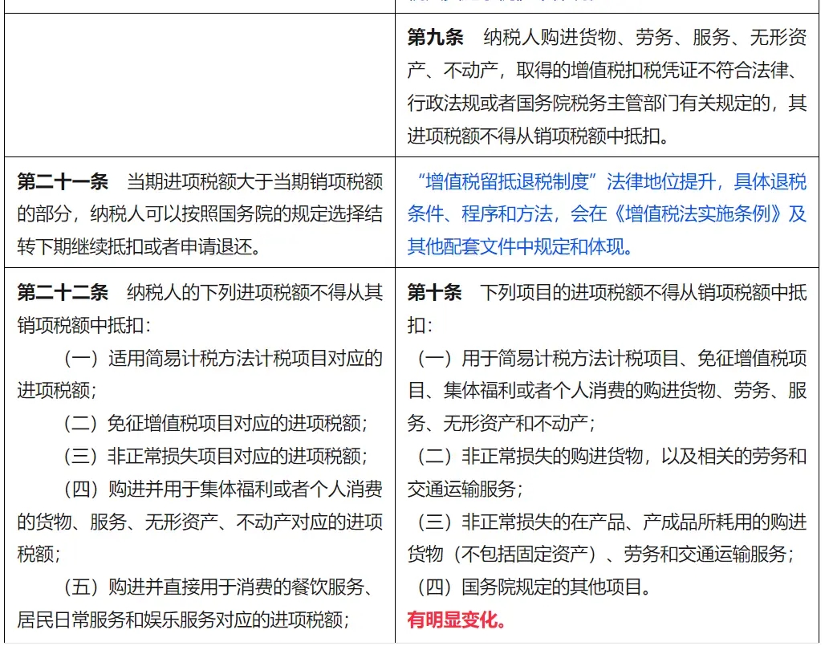Click line 进项税额; after item (一)
Screen dimensions: 829x650
click(x=57, y=391)
